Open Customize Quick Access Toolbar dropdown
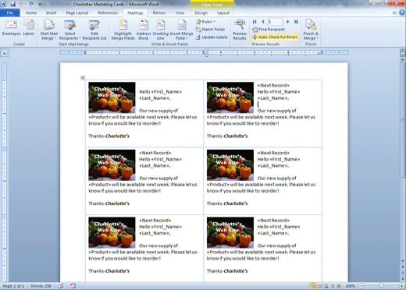 (40, 4)
